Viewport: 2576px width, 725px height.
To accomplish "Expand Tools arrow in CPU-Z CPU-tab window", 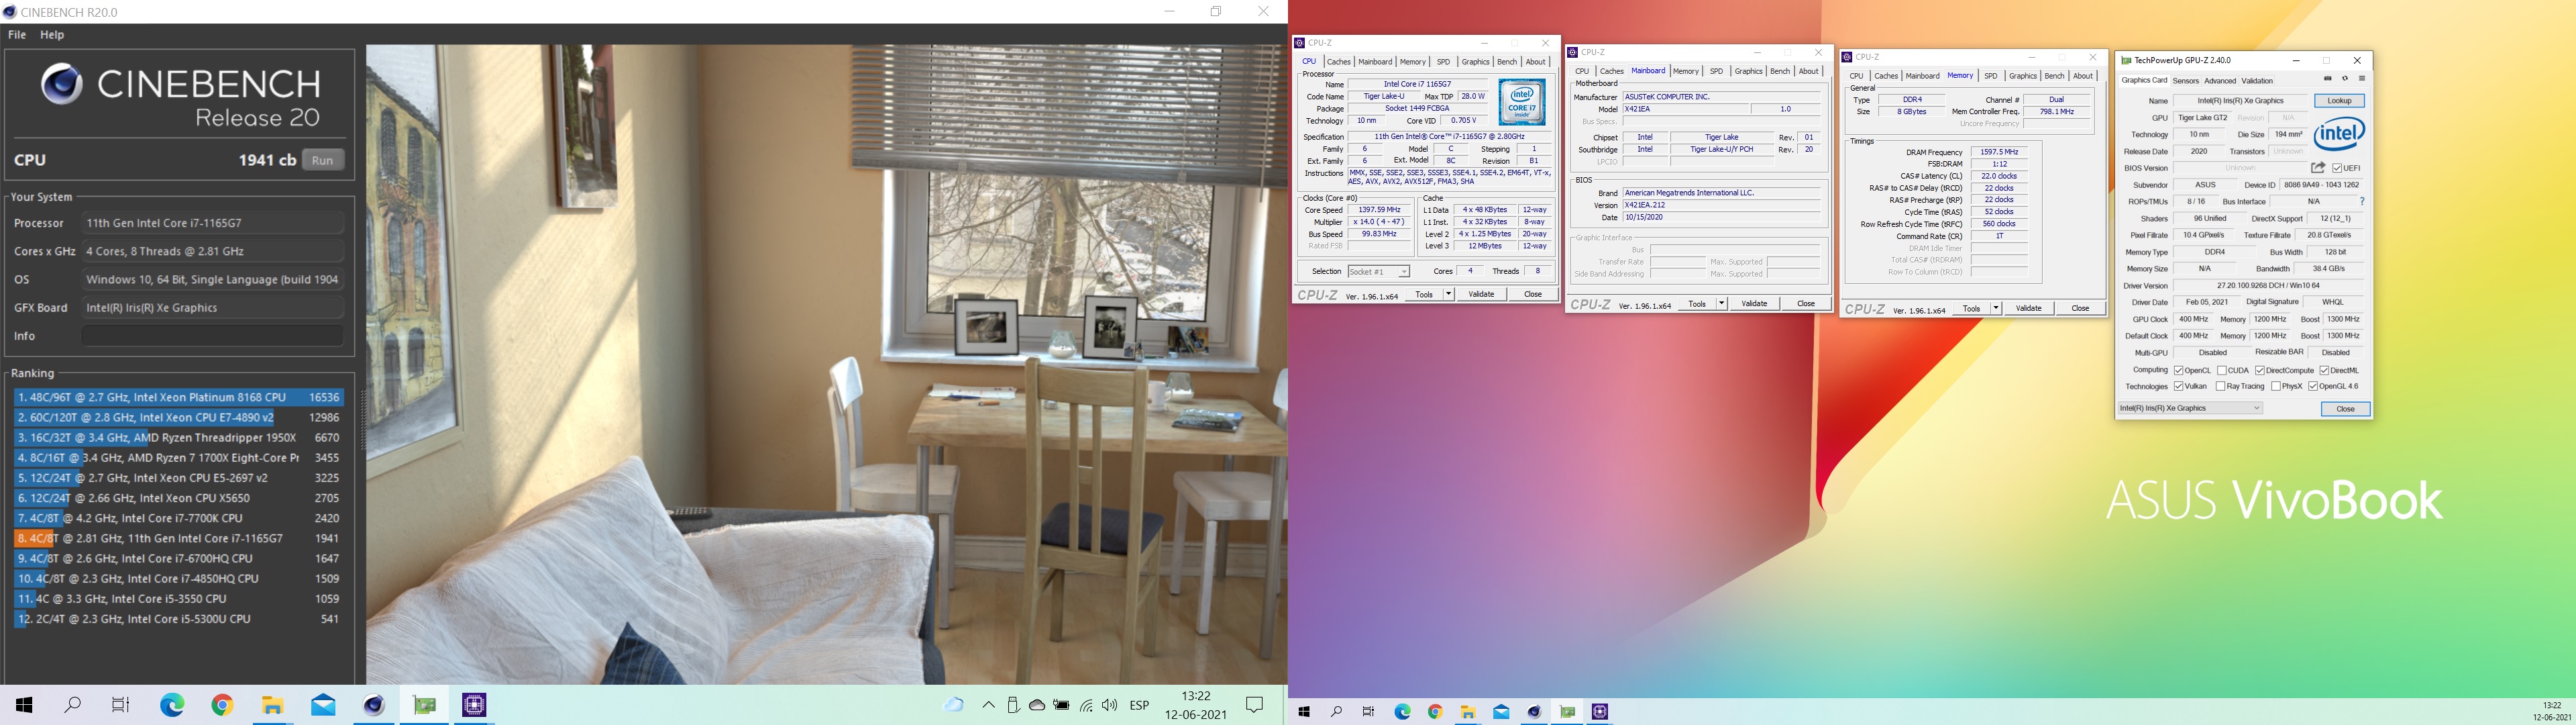I will tap(1448, 295).
